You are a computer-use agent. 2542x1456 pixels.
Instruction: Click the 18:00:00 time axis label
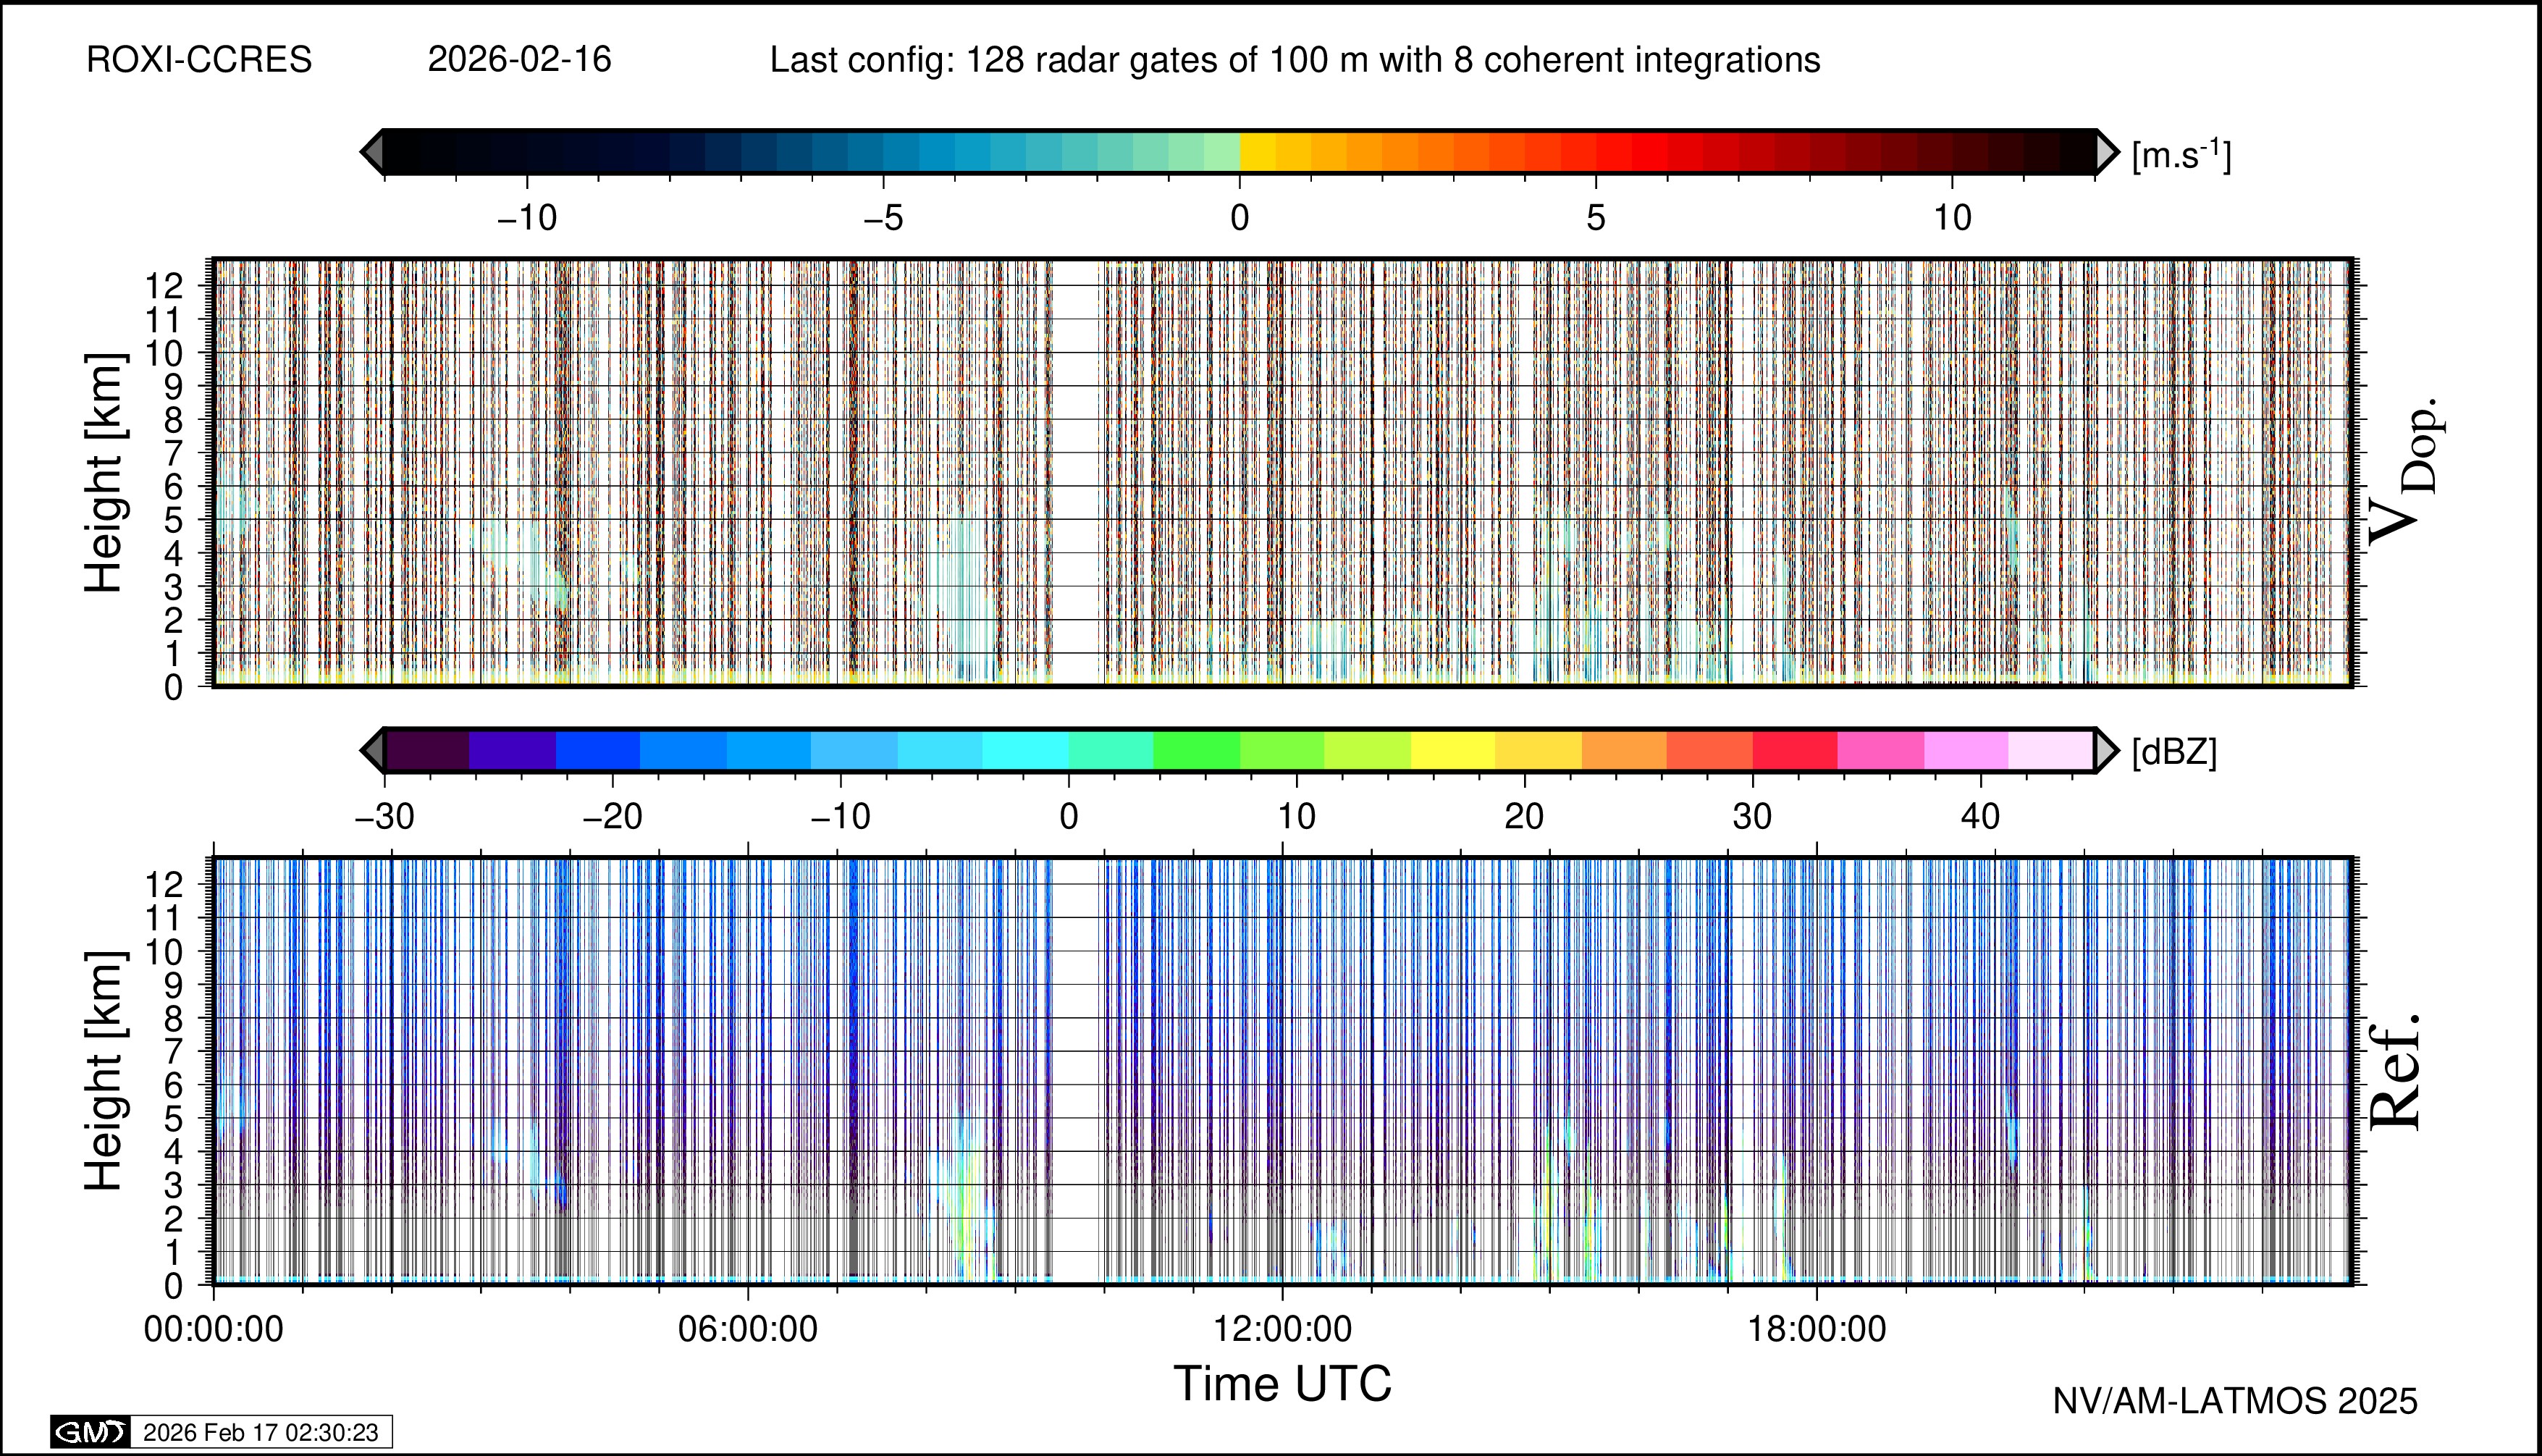coord(1816,1329)
